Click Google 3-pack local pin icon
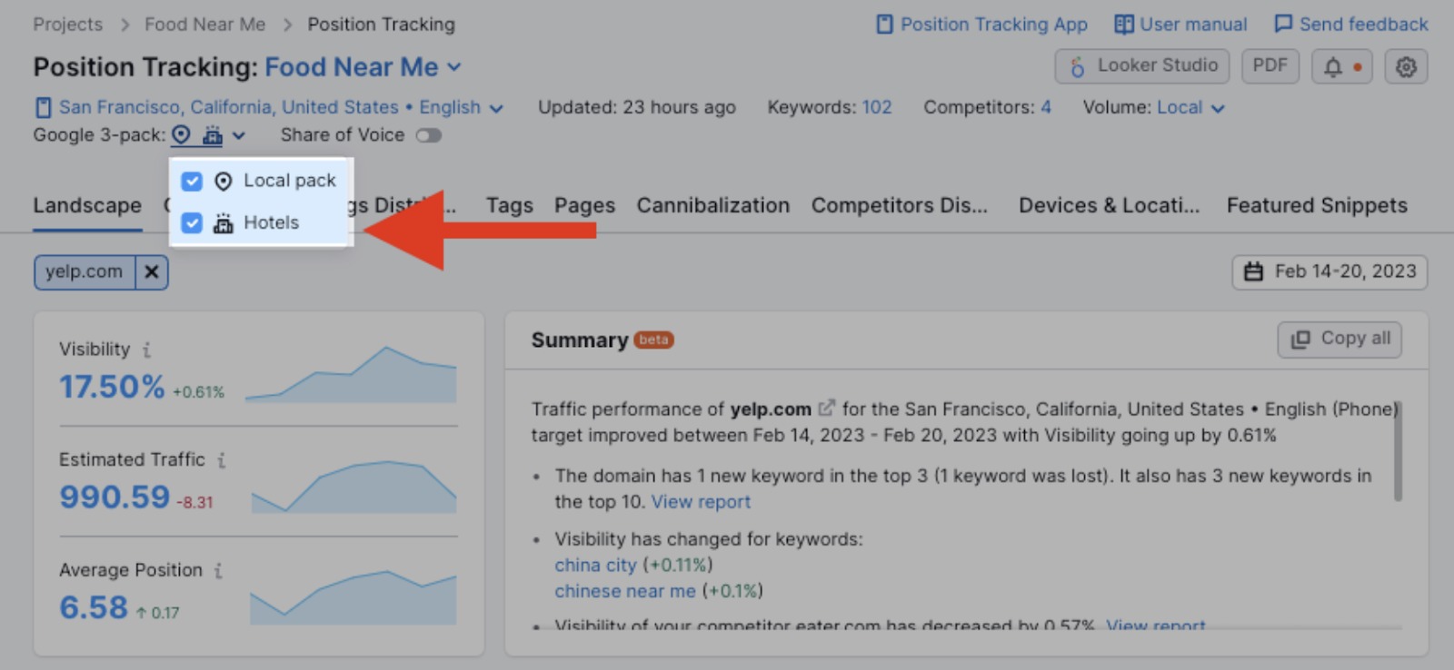 pos(182,135)
